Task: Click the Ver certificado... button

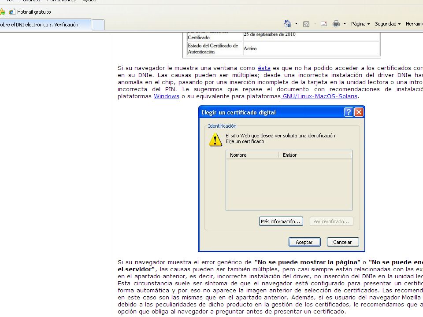Action: [331, 221]
